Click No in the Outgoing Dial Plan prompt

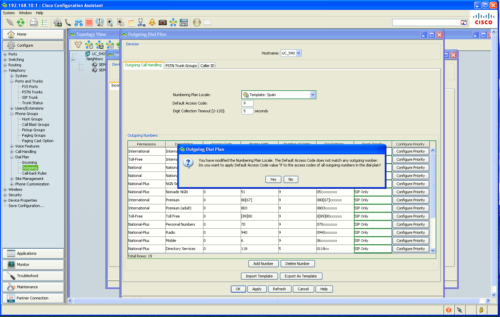point(291,179)
